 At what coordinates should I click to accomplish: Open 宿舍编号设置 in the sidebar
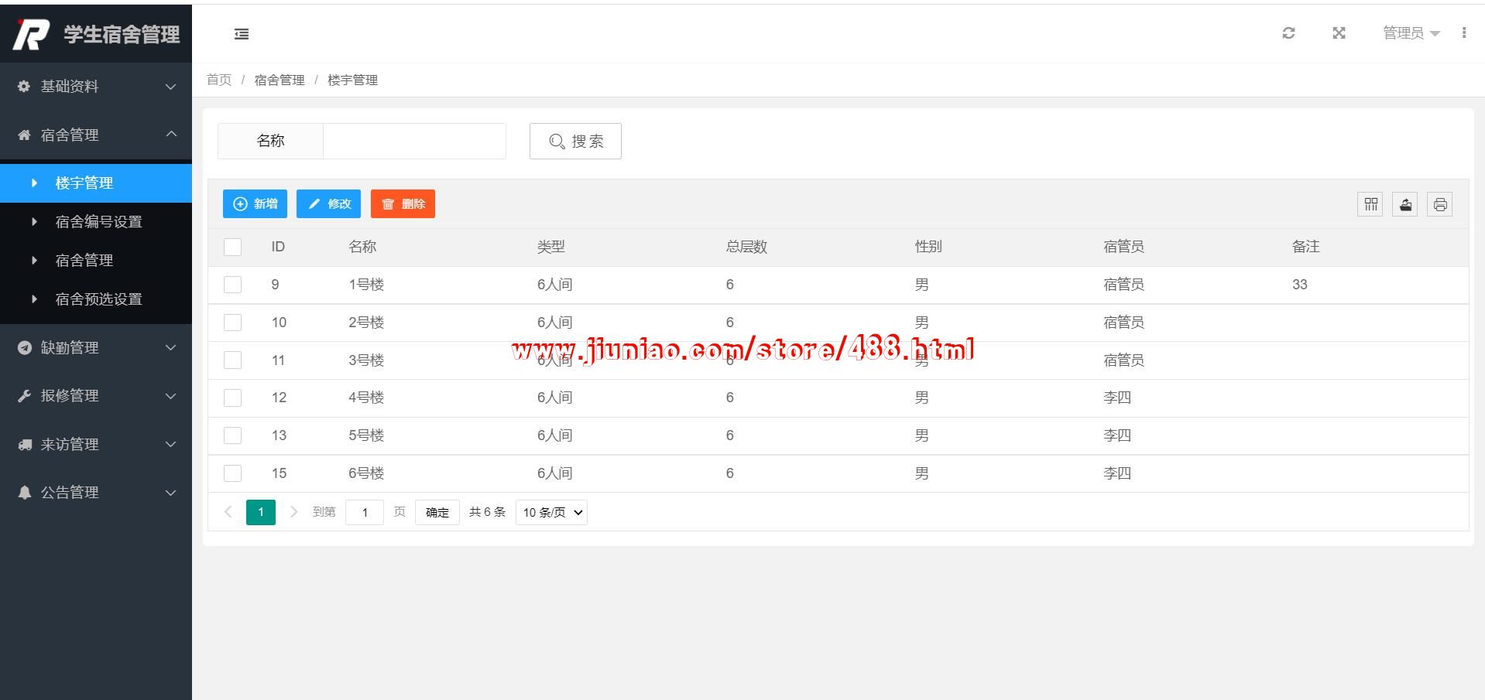pos(98,222)
